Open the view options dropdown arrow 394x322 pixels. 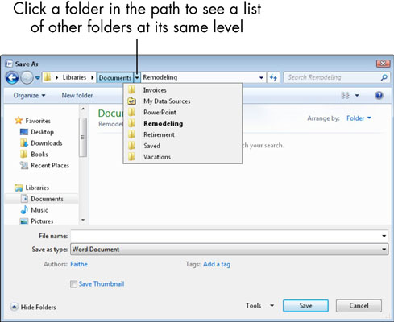coord(357,95)
